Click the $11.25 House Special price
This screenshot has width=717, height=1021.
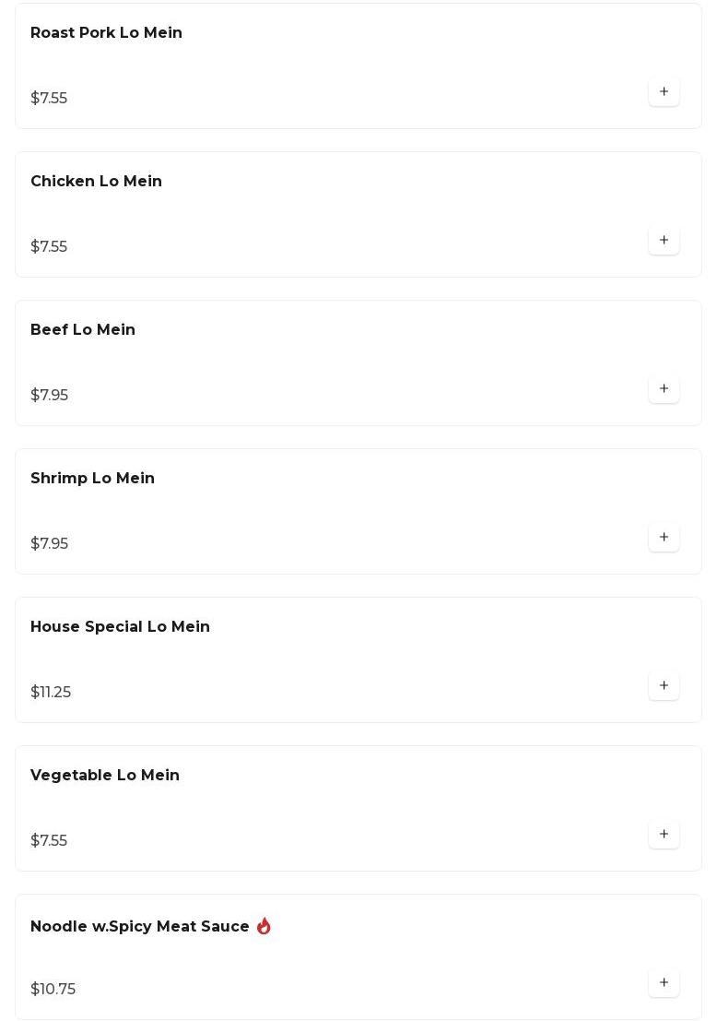coord(51,692)
